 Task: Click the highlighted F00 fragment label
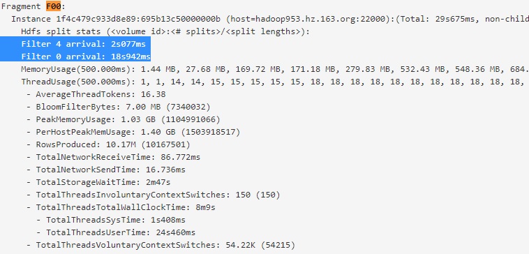tap(53, 6)
